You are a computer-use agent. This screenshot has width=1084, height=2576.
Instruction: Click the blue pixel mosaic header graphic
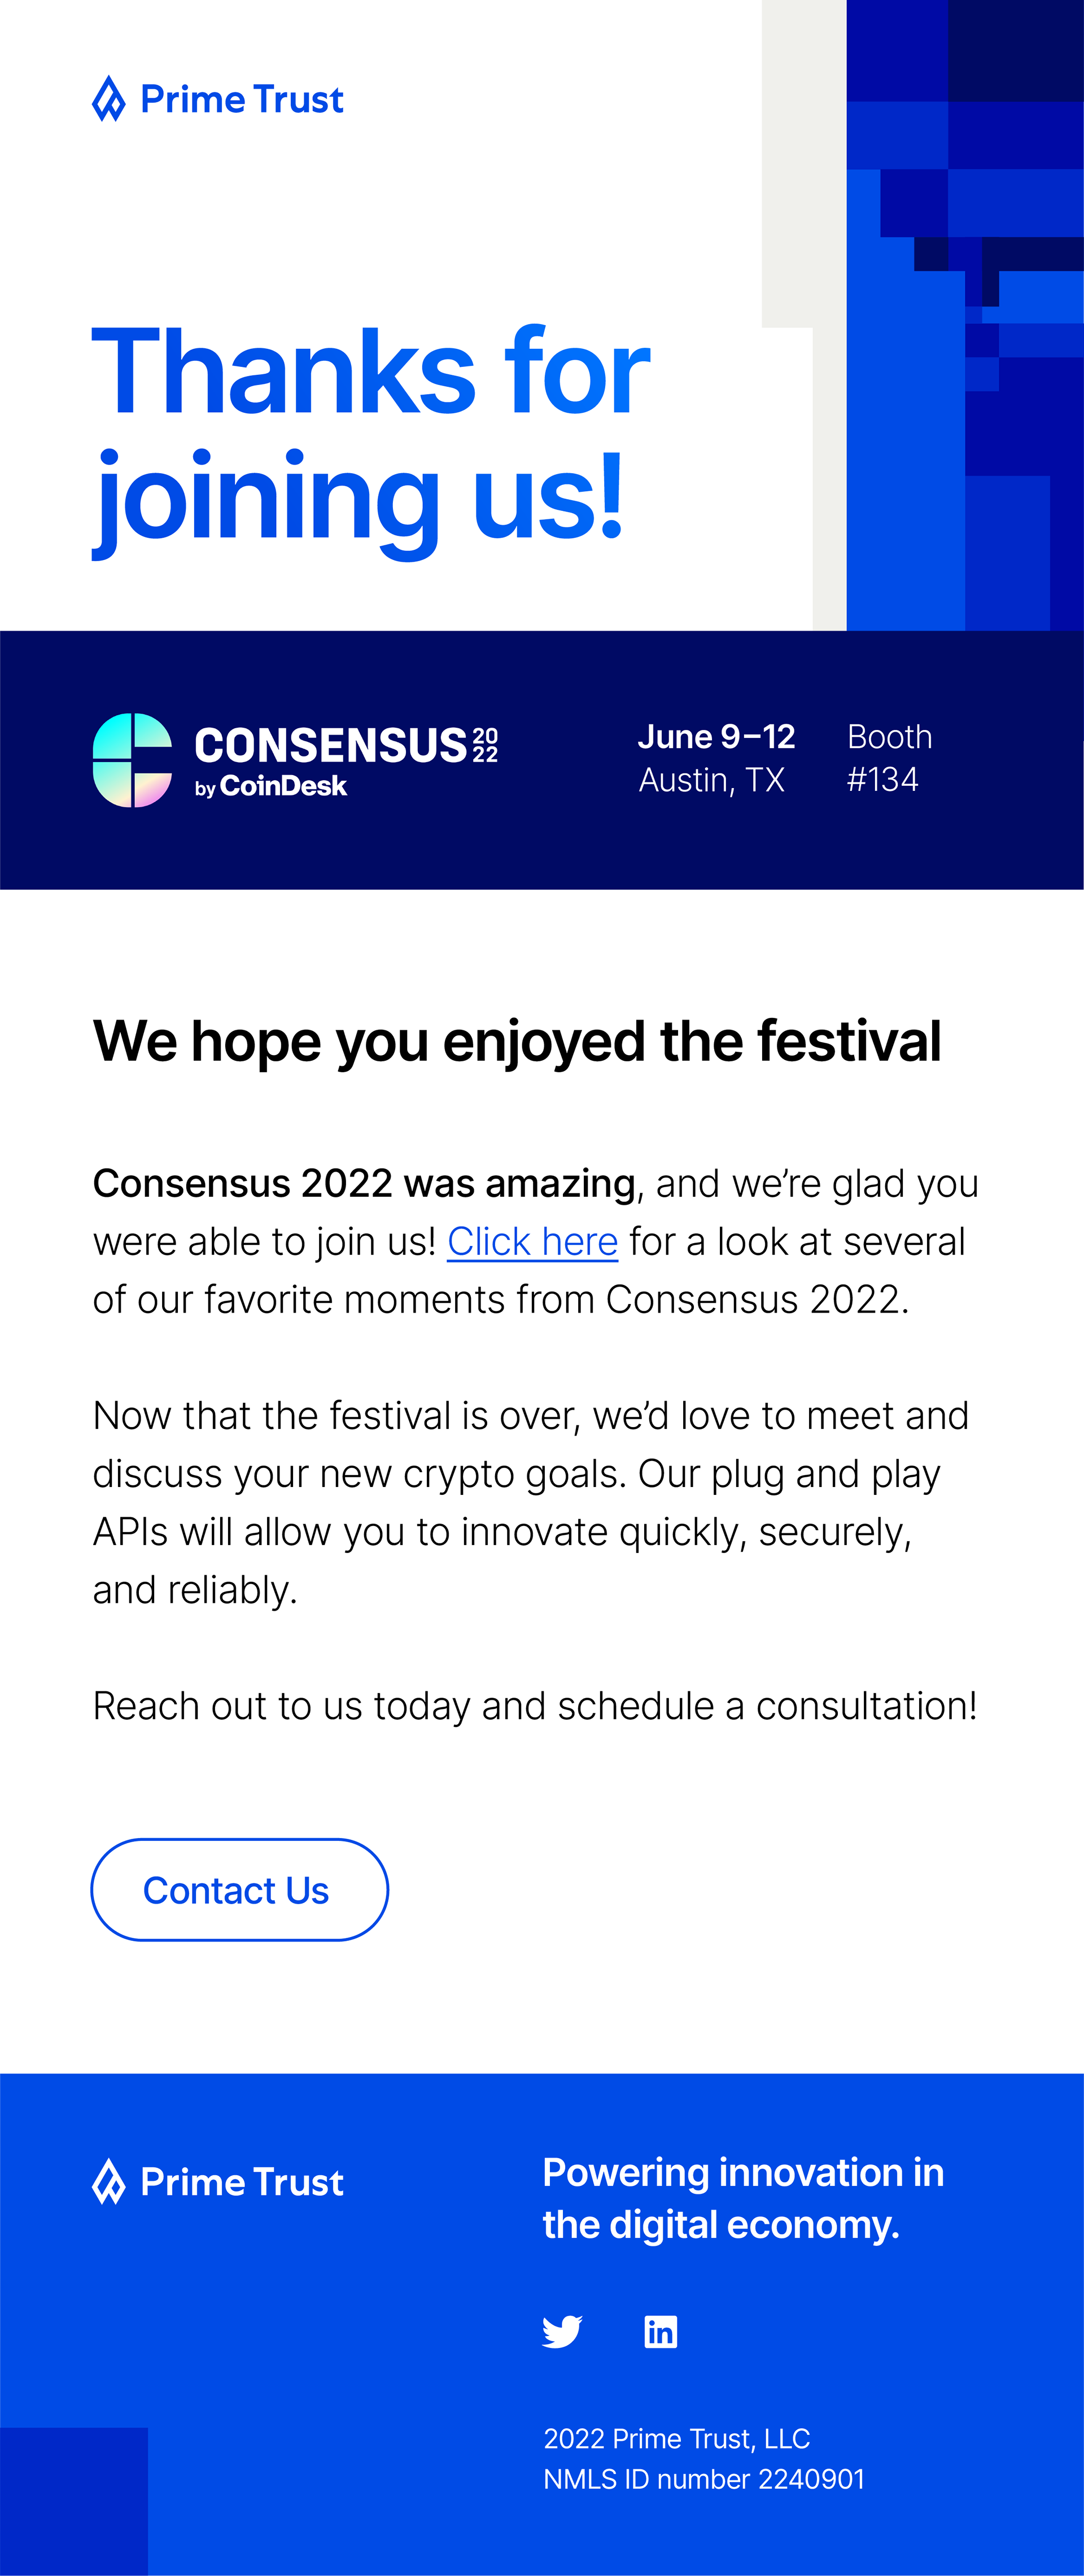click(965, 315)
